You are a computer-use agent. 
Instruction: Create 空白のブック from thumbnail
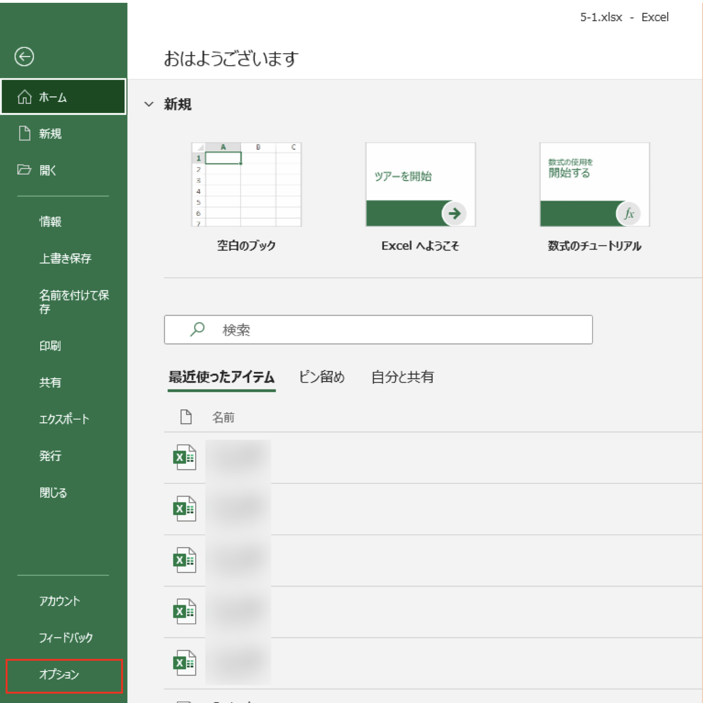tap(246, 184)
